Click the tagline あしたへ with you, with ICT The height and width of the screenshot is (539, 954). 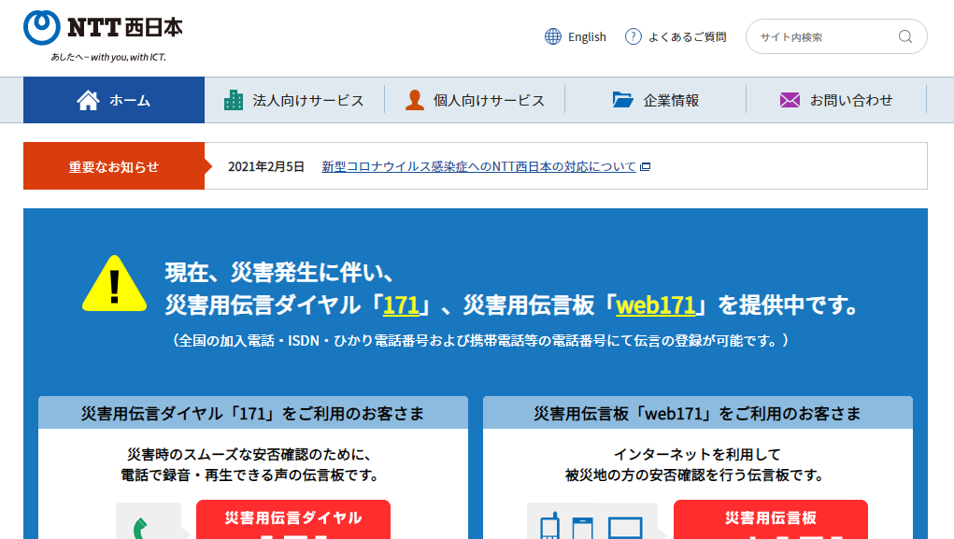108,57
